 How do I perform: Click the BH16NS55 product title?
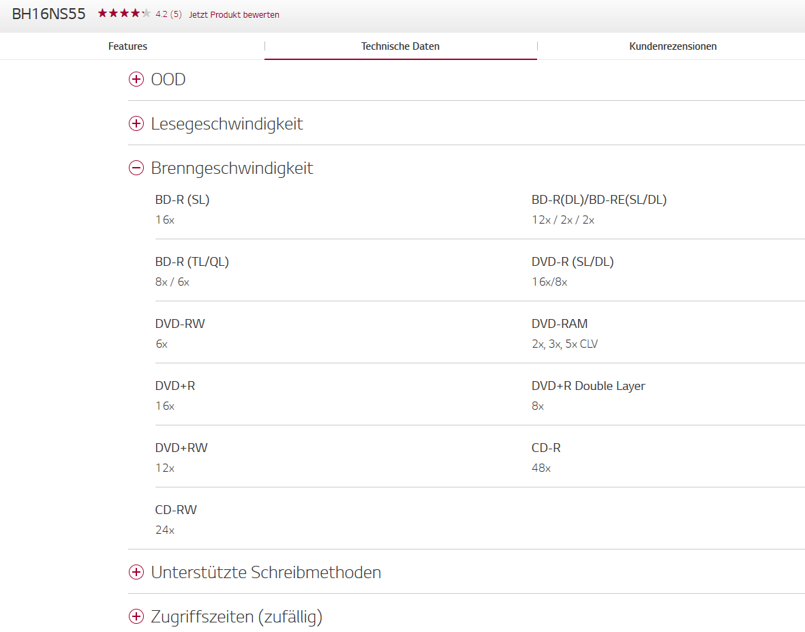click(x=49, y=14)
